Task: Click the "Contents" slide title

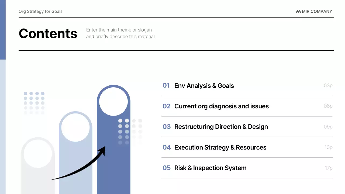Action: pyautogui.click(x=48, y=33)
